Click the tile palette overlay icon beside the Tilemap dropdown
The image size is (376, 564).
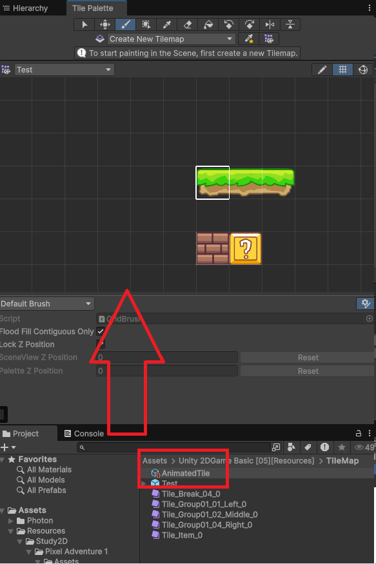(x=269, y=39)
